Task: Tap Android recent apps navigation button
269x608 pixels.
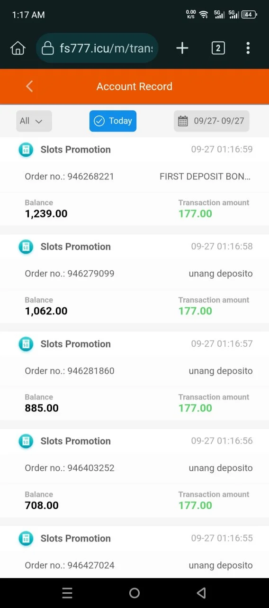Action: pos(67,593)
